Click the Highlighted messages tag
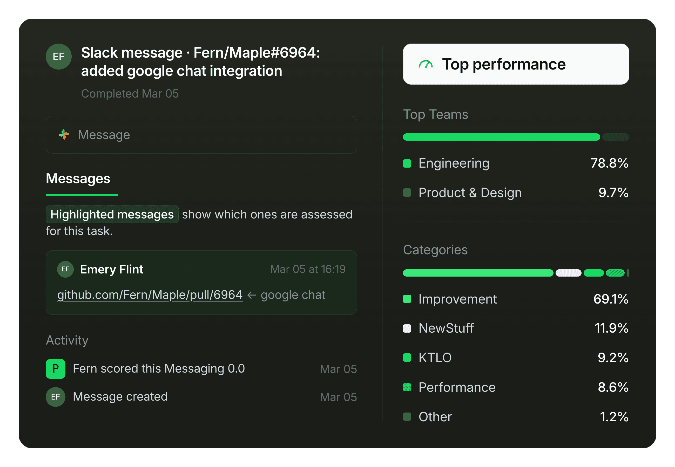The height and width of the screenshot is (467, 675). point(112,215)
